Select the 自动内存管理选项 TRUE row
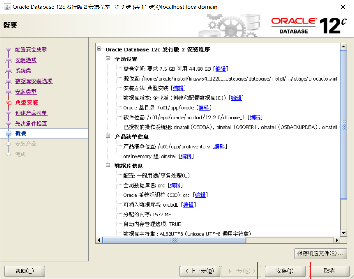The width and height of the screenshot is (354, 279). point(152,224)
